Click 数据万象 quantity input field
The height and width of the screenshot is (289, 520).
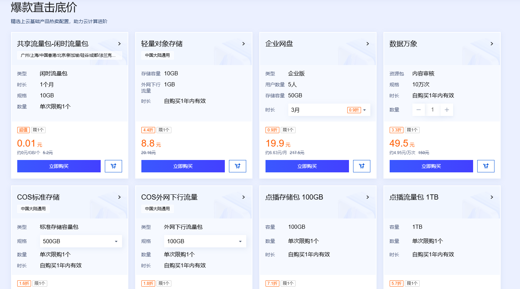433,110
